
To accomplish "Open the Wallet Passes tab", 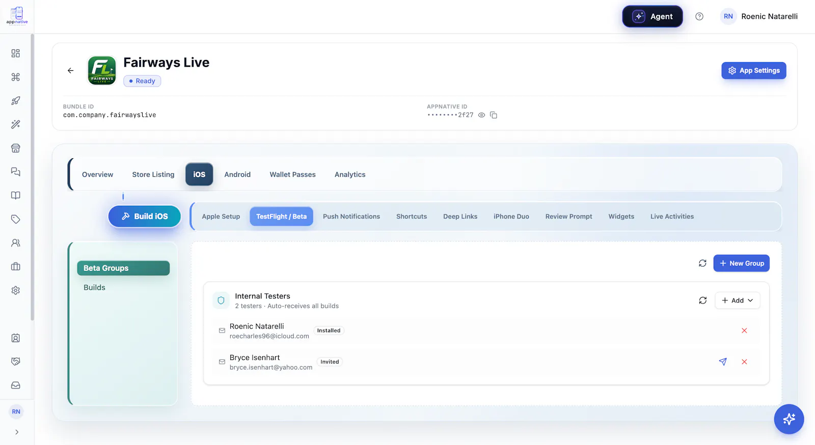I will tap(293, 174).
